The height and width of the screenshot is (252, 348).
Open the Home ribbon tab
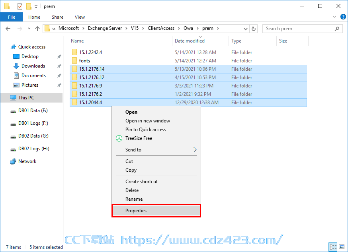coord(34,17)
